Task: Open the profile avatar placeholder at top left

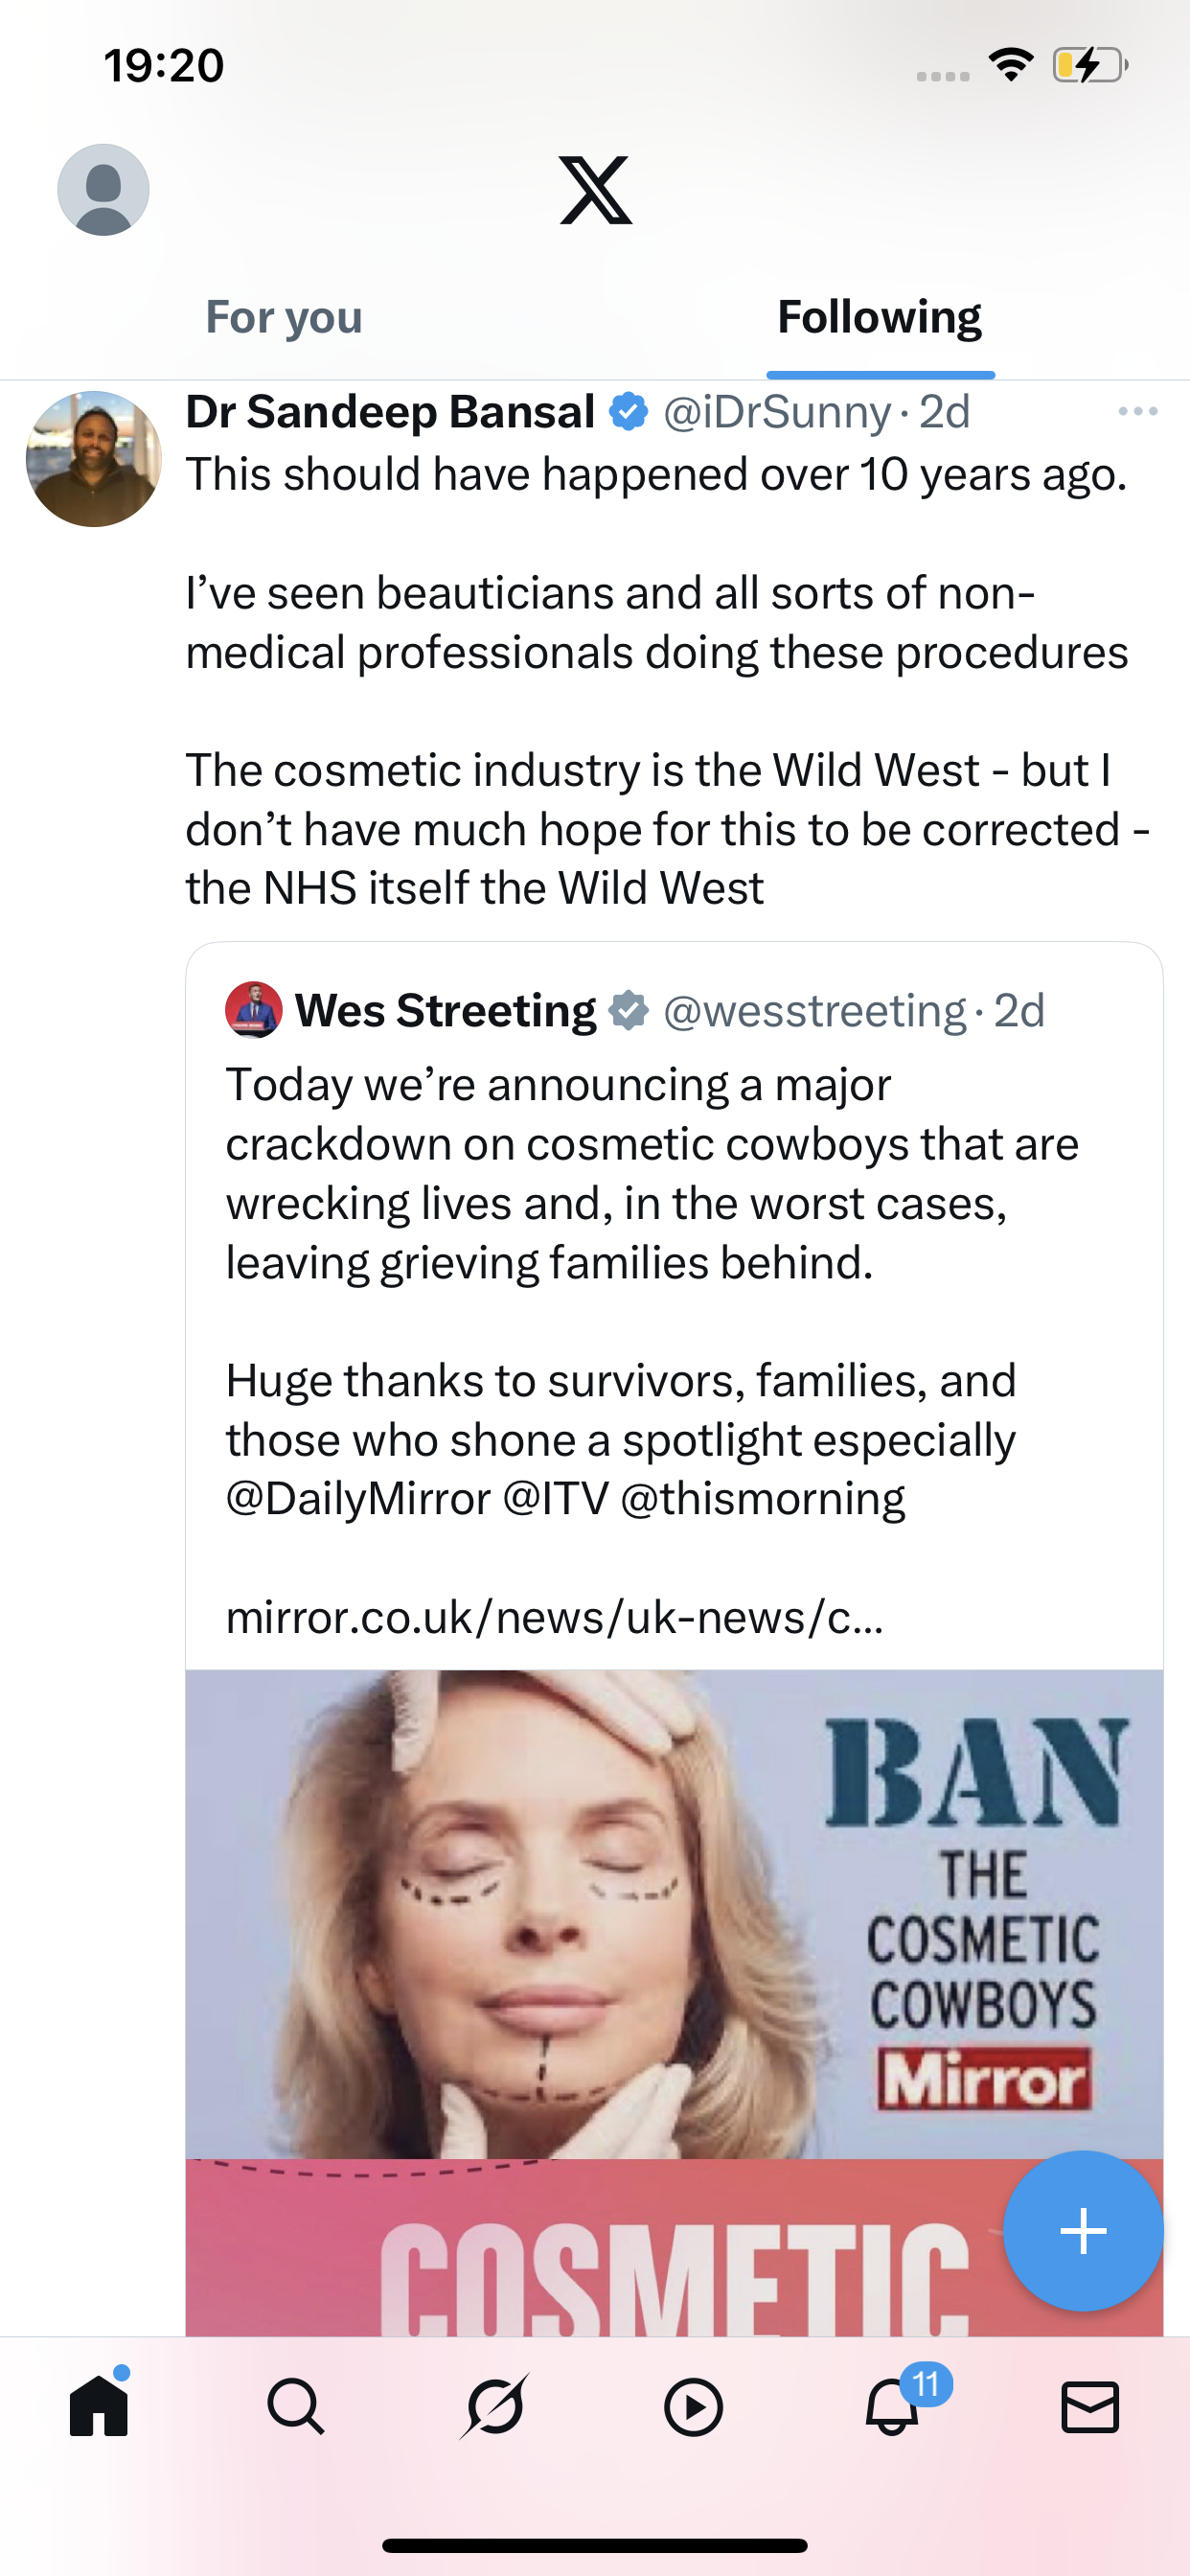Action: click(103, 190)
